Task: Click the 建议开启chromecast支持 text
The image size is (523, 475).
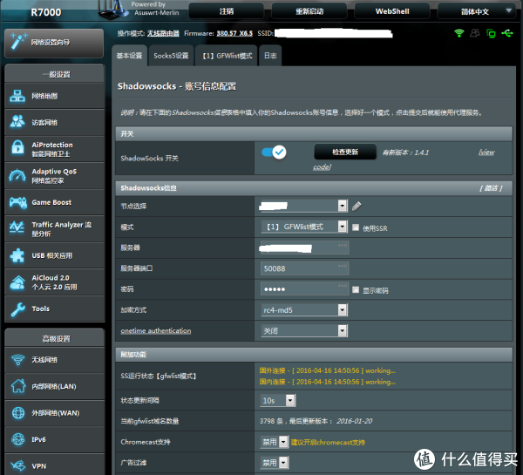Action: coord(328,442)
